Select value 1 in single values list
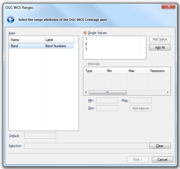This screenshot has height=169, width=180. pos(86,39)
